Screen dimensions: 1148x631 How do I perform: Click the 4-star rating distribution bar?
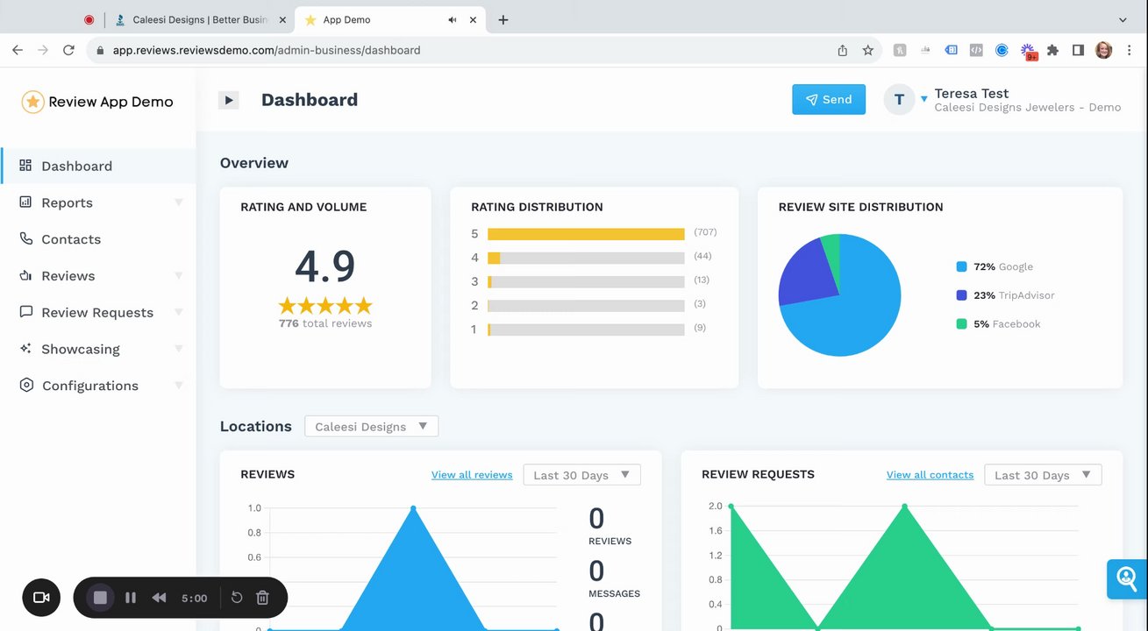point(586,258)
